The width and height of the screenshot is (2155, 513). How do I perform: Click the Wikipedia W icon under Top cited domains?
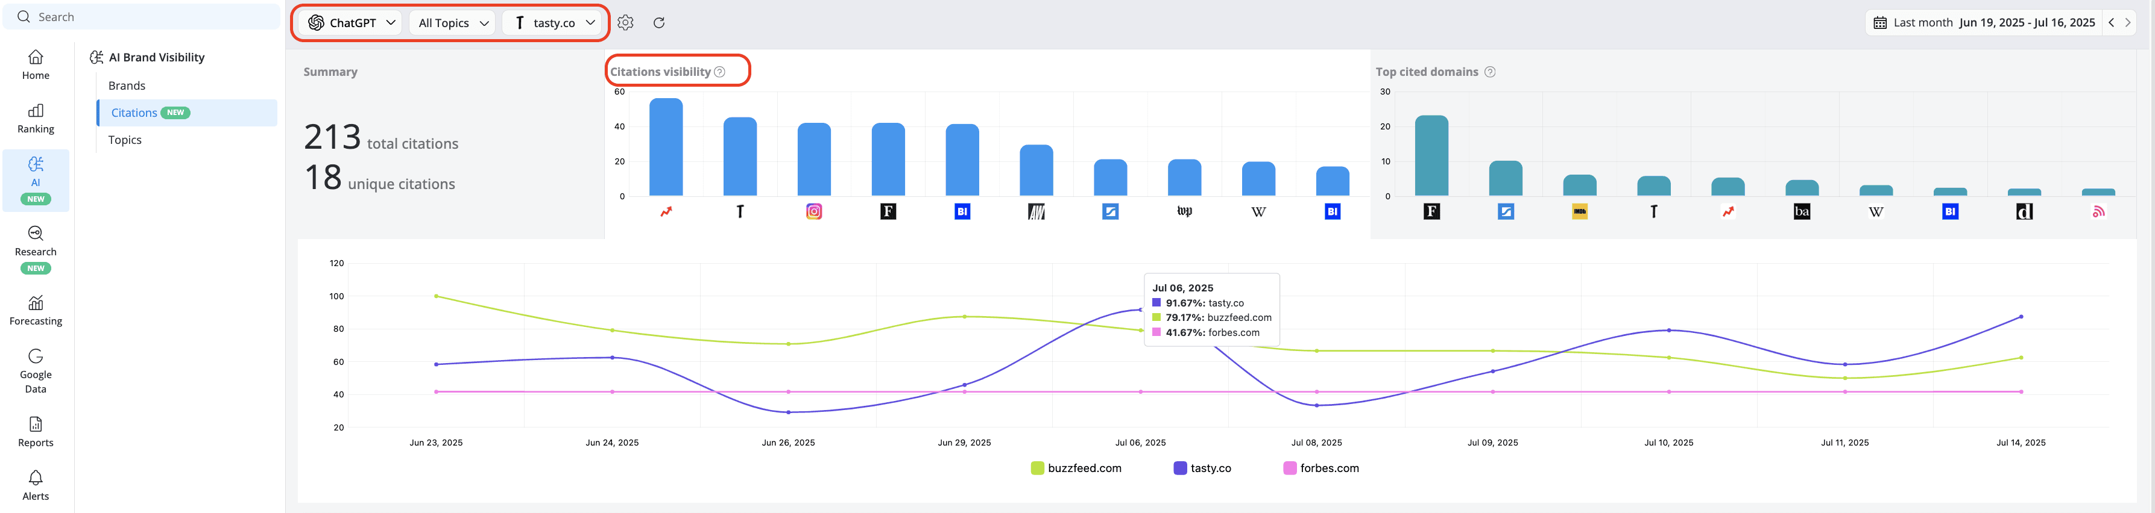(1876, 211)
